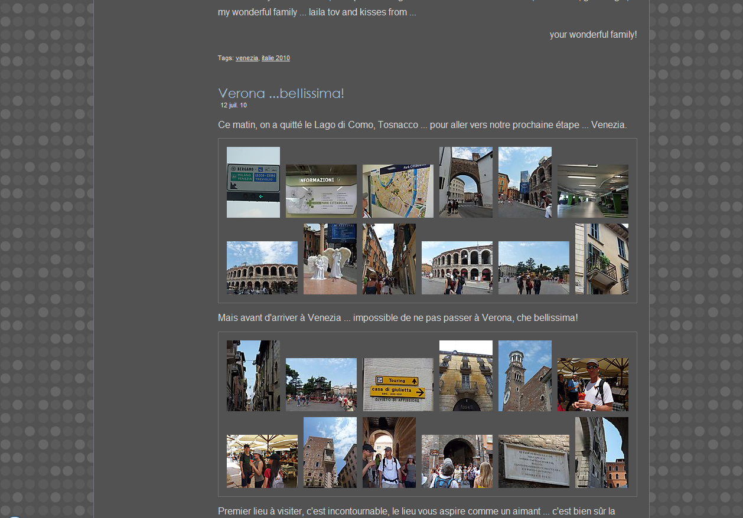743x518 pixels.
Task: Open the balcony with plants photo
Action: 601,259
